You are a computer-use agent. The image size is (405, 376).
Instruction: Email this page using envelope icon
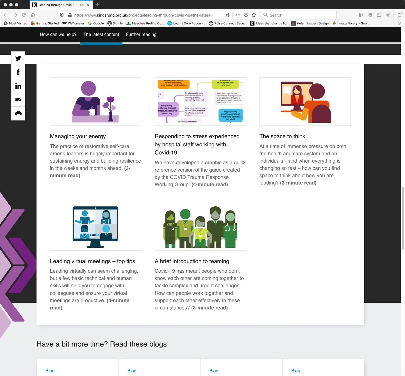[x=18, y=100]
